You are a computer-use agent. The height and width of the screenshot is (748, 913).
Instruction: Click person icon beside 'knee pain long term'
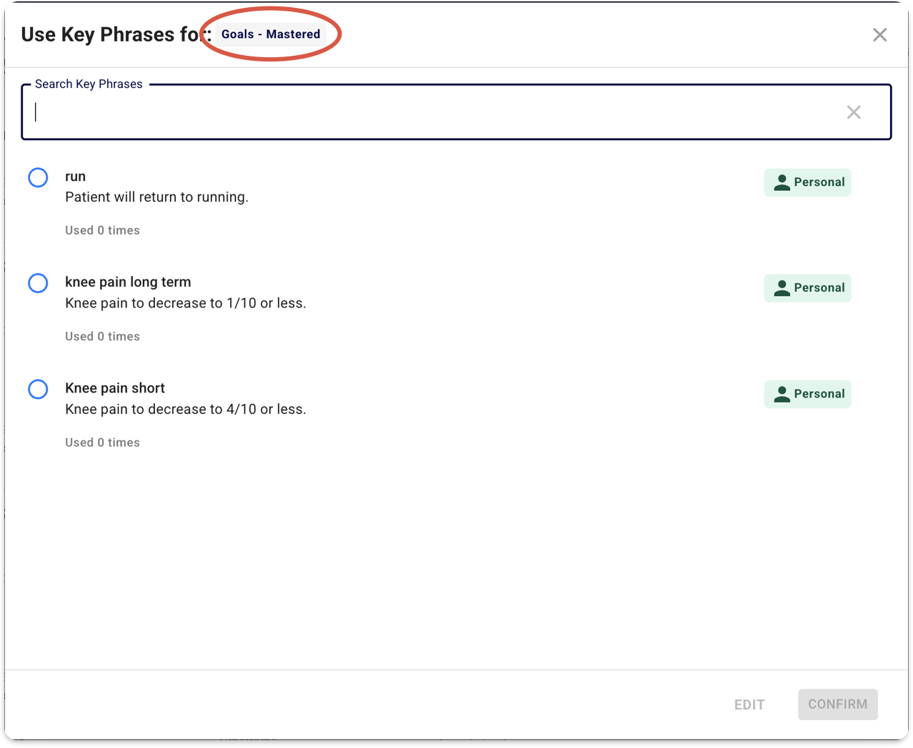782,288
